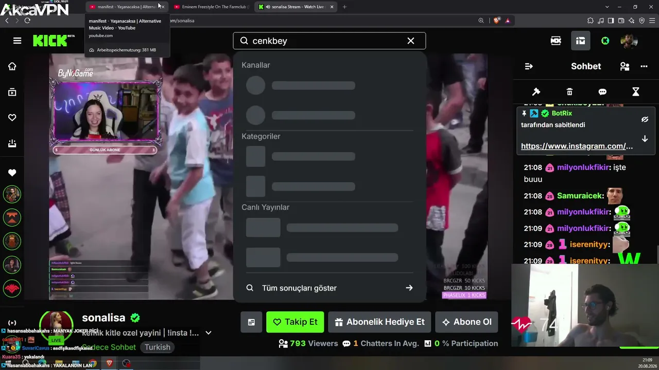Show all search results (Tüm sonuçları göster)

329,288
